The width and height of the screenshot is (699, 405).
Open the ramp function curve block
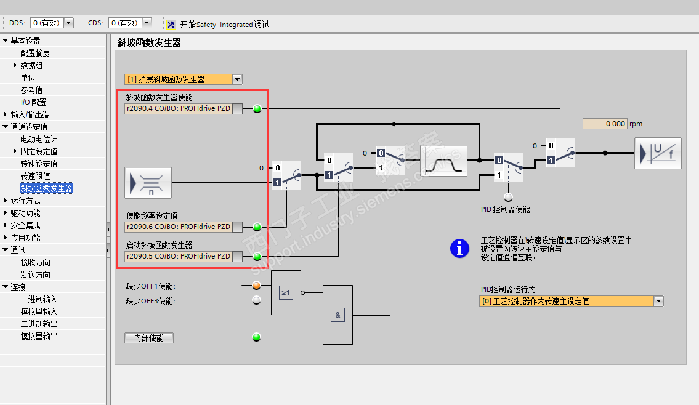click(x=443, y=161)
